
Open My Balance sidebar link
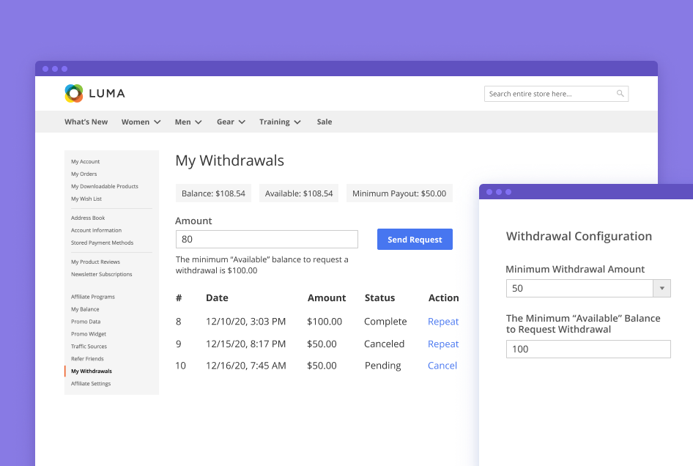coord(85,309)
